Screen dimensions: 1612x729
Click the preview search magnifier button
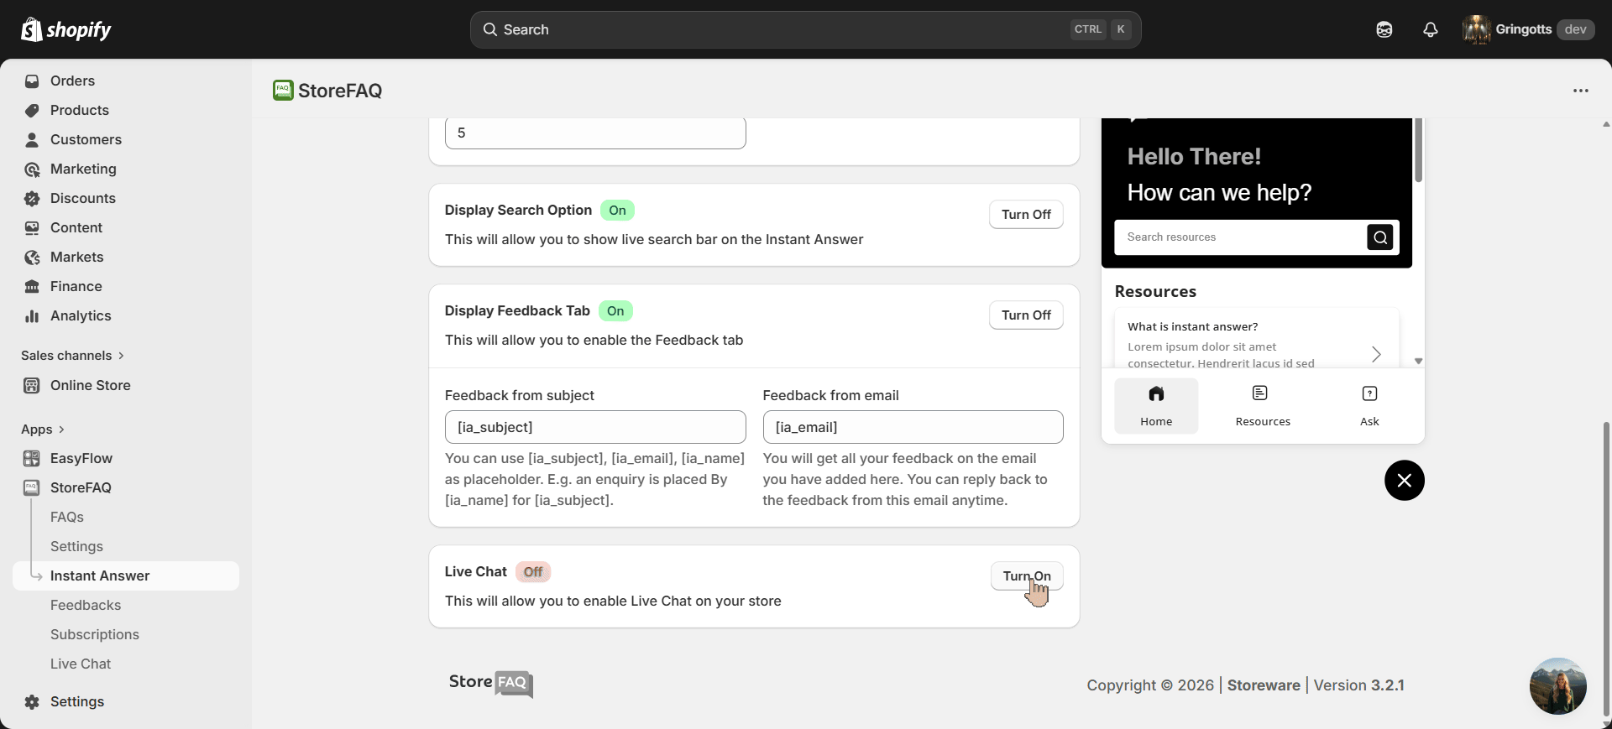click(x=1380, y=237)
